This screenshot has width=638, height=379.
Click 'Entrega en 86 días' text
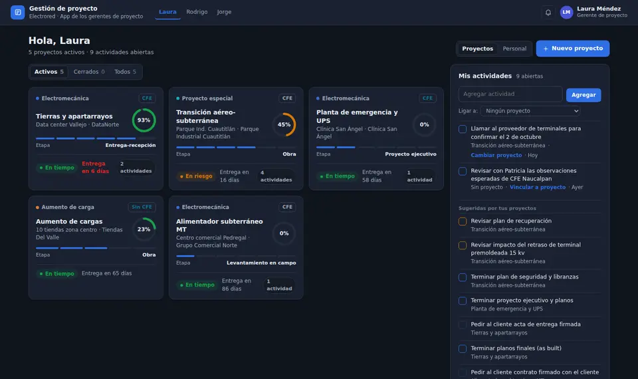[237, 285]
